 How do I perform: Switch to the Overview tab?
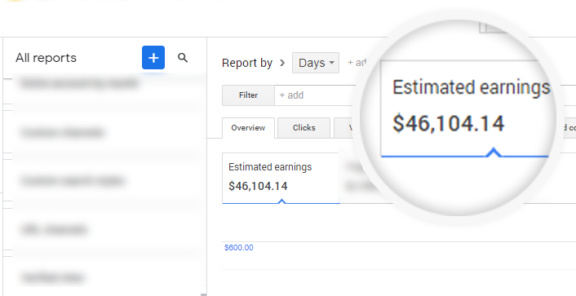click(248, 128)
